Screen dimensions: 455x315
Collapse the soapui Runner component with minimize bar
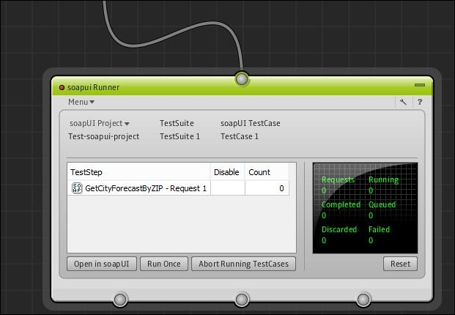420,85
